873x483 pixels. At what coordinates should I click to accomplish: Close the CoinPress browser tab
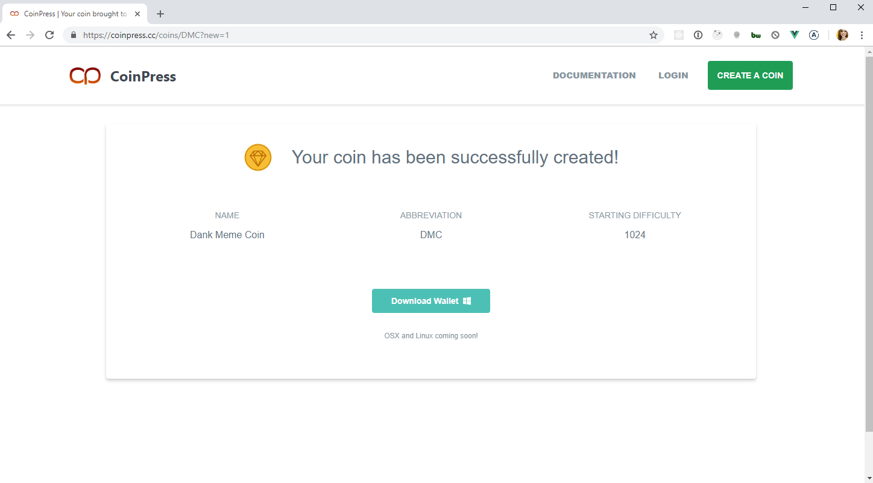[137, 14]
